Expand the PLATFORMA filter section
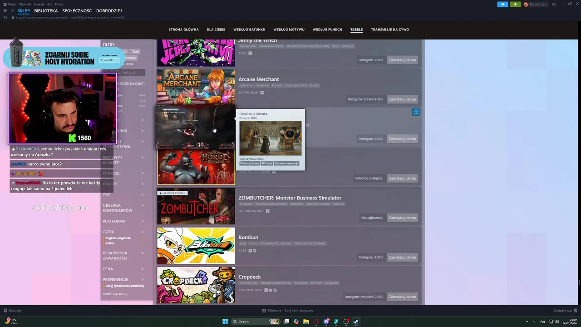Image resolution: width=581 pixels, height=327 pixels. [123, 222]
